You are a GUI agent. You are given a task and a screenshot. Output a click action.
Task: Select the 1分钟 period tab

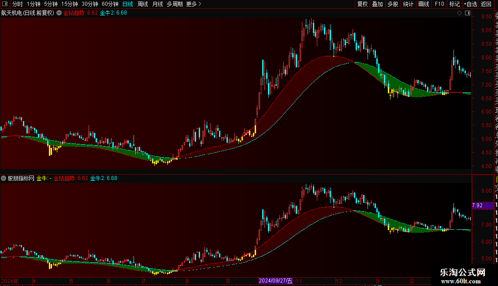(x=33, y=4)
